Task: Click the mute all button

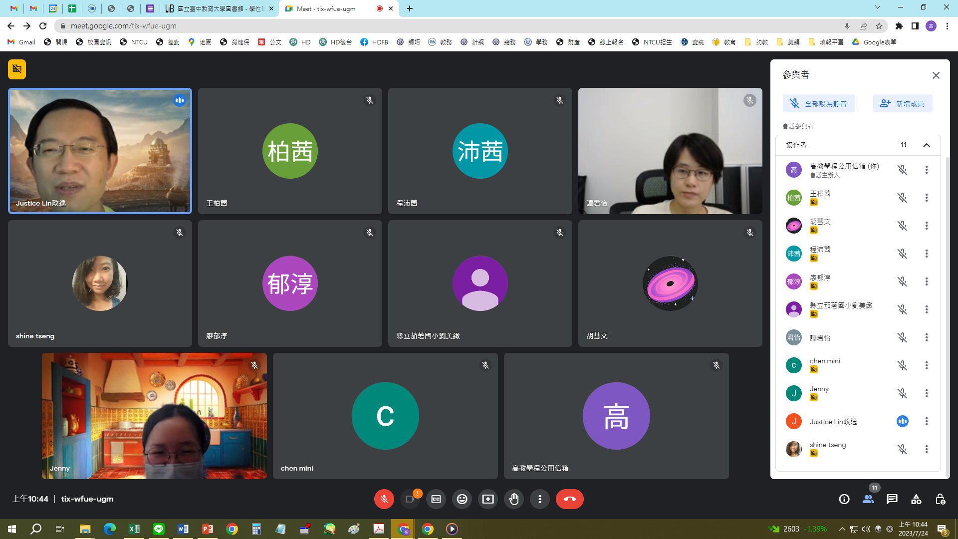Action: pos(818,104)
